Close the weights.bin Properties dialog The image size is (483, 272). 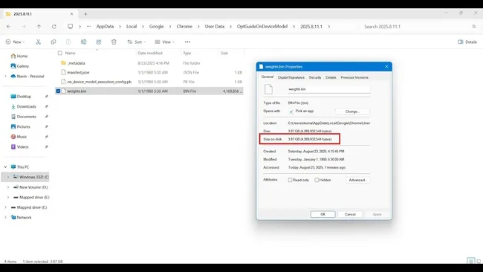pos(386,67)
